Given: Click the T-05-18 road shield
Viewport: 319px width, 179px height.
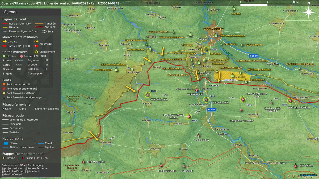Looking at the screenshot, I should (x=212, y=110).
